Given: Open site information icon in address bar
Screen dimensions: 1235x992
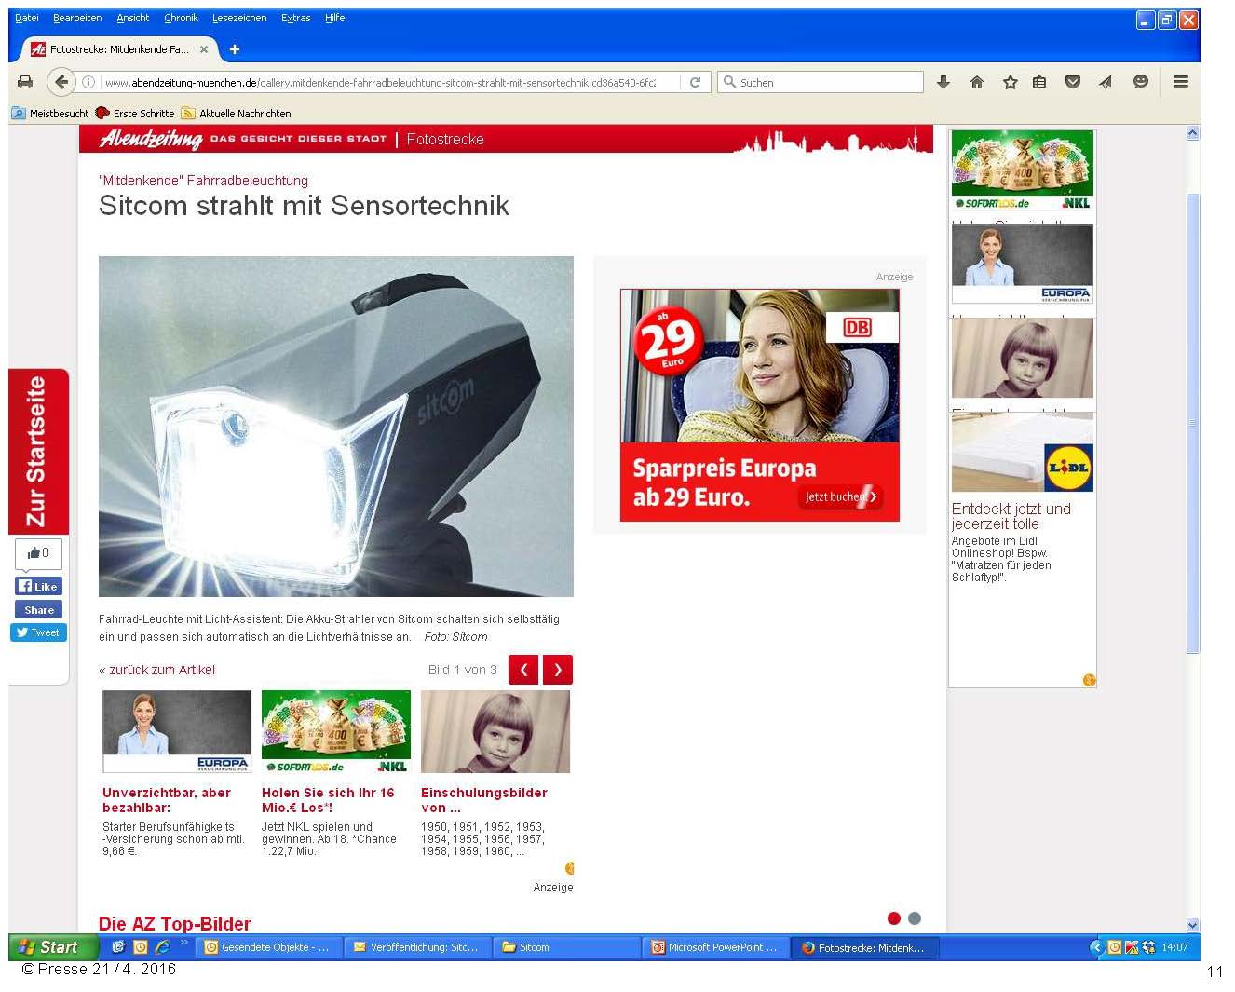Looking at the screenshot, I should pyautogui.click(x=88, y=82).
